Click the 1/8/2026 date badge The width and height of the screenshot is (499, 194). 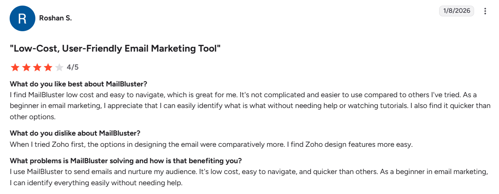pyautogui.click(x=456, y=11)
